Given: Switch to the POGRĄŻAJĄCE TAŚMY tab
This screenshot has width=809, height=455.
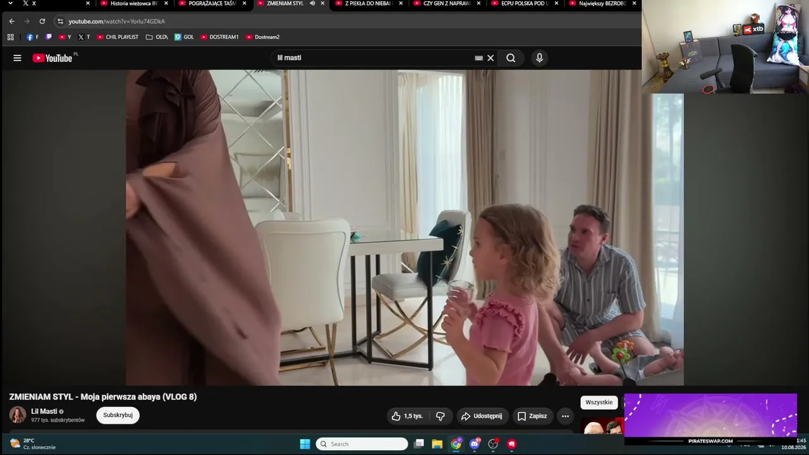Looking at the screenshot, I should click(211, 4).
